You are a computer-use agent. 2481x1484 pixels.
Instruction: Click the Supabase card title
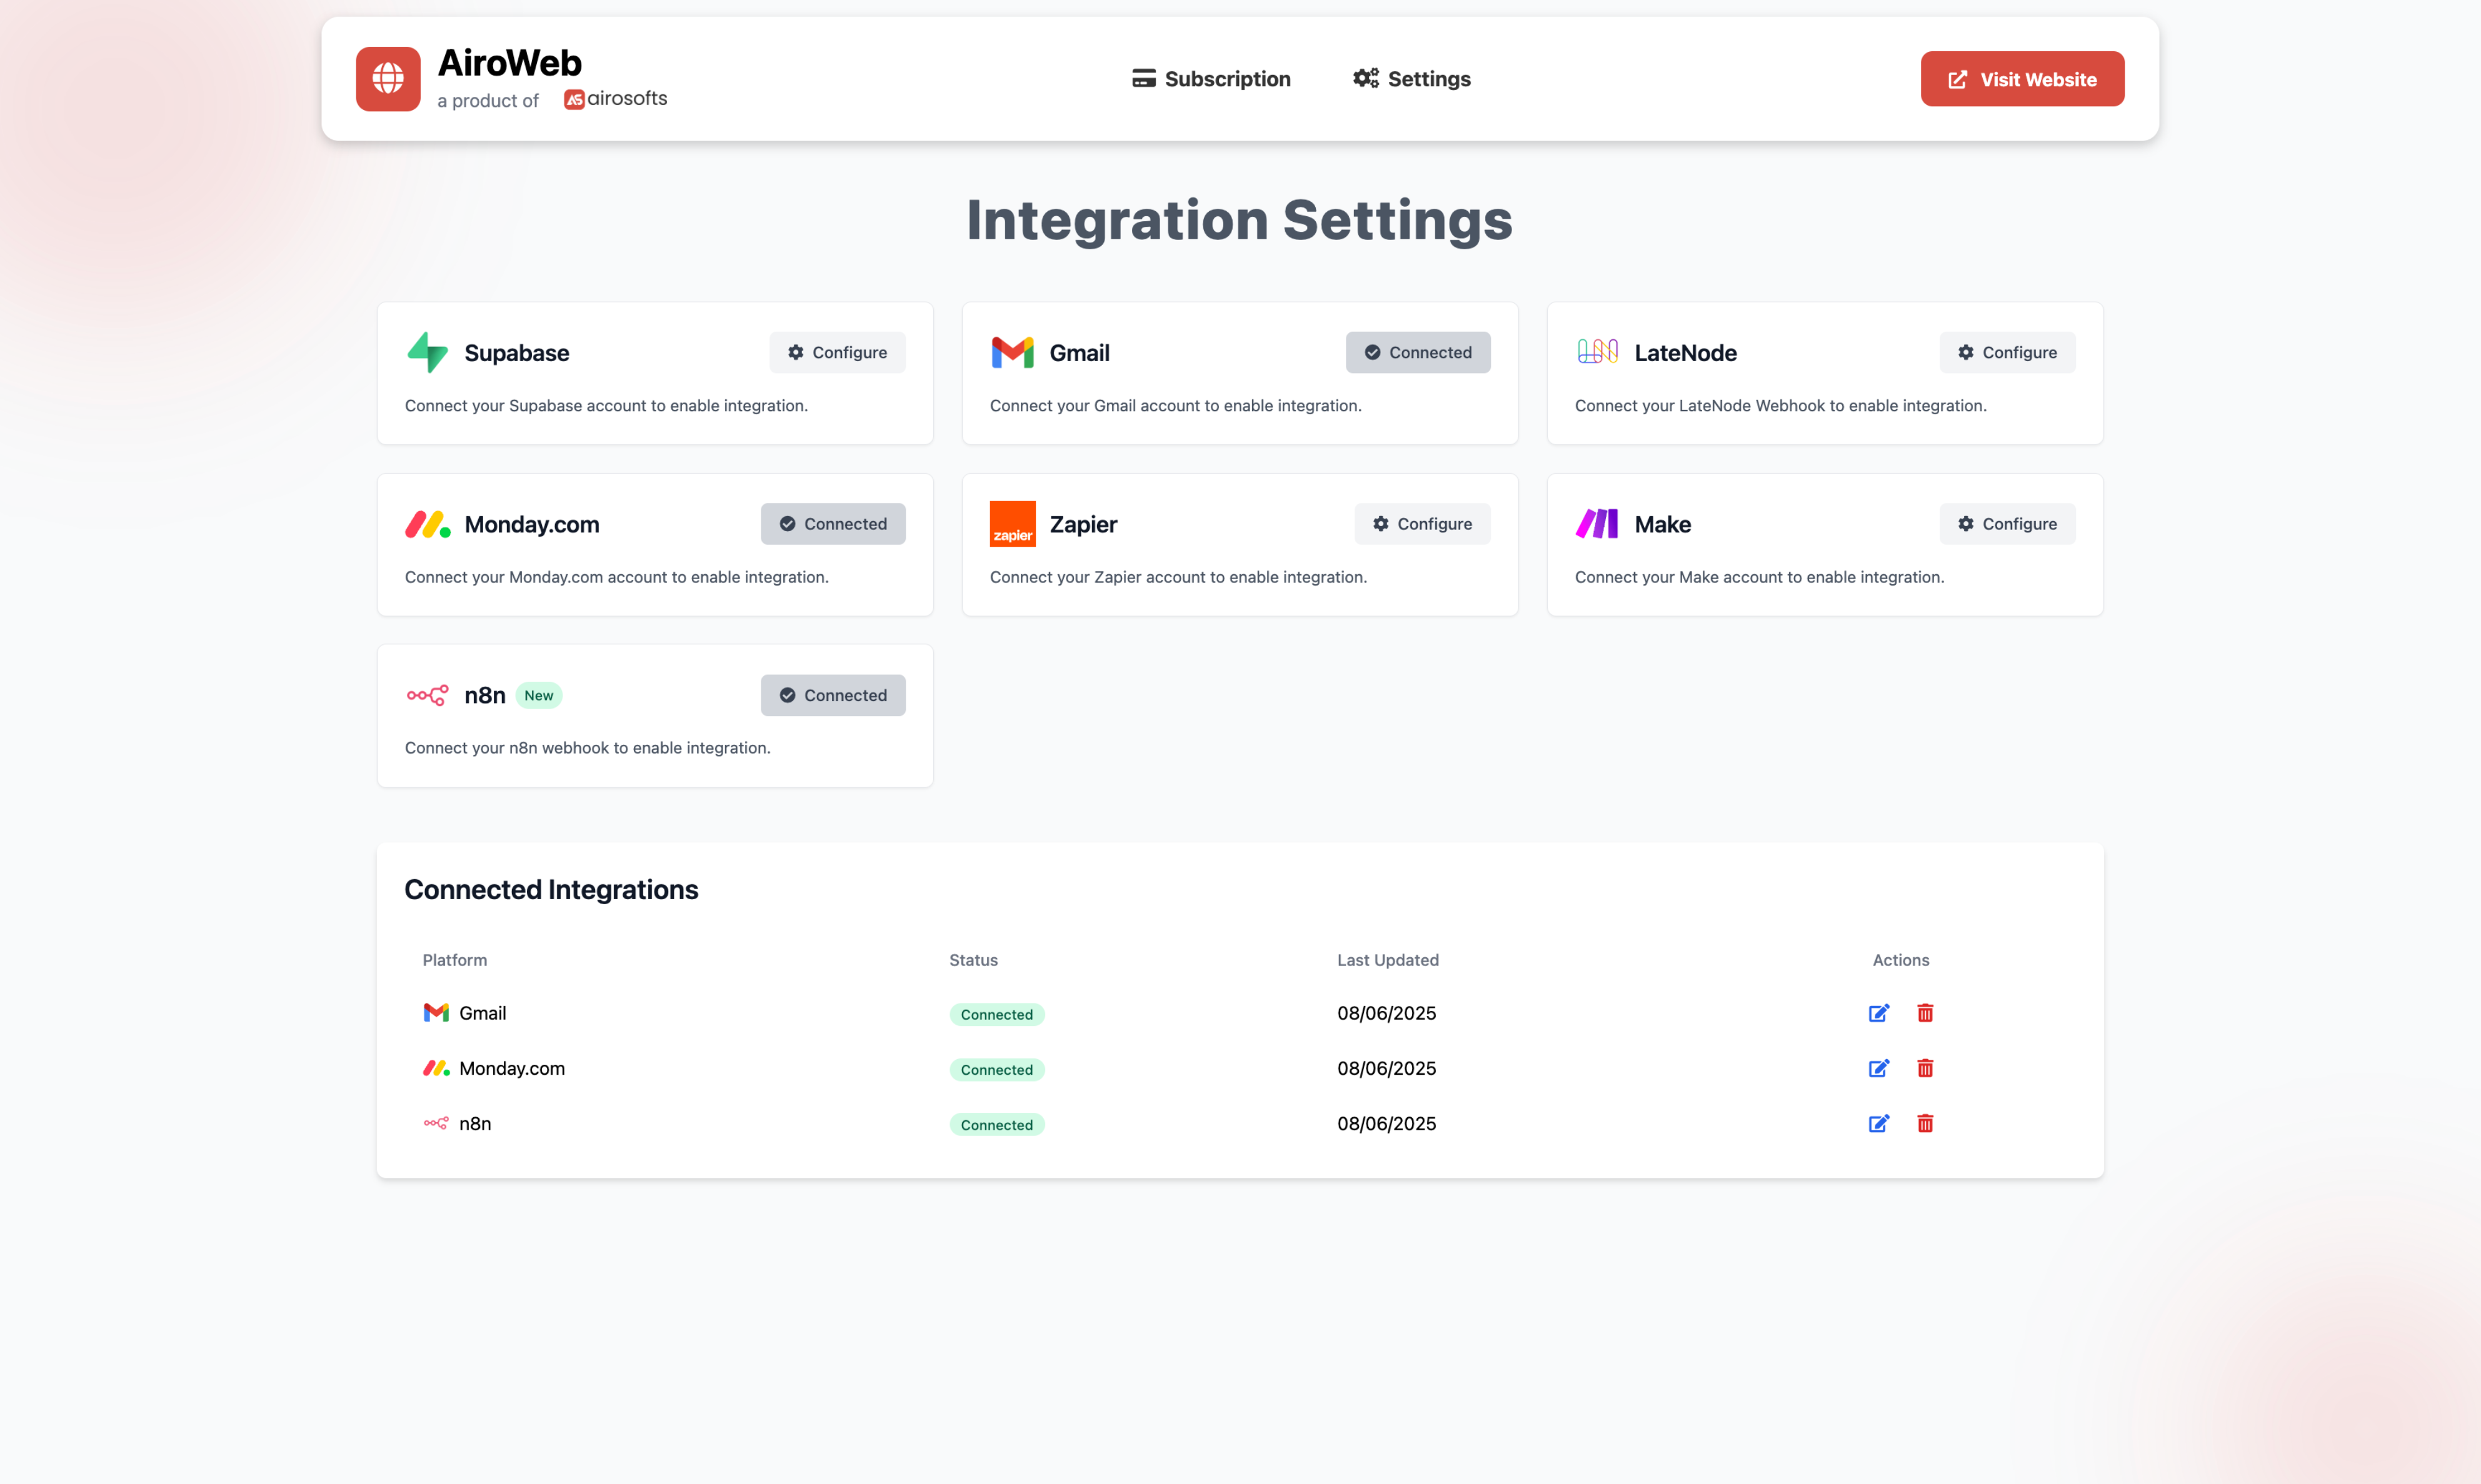[x=517, y=352]
